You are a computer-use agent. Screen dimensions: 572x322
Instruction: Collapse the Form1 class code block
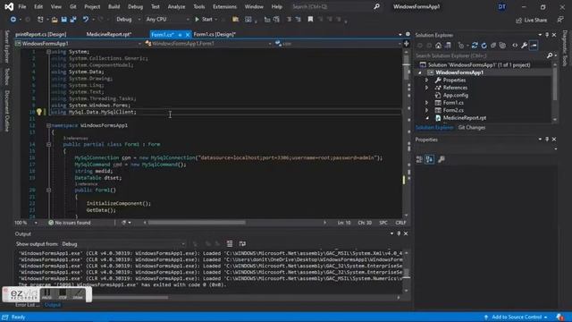(48, 144)
